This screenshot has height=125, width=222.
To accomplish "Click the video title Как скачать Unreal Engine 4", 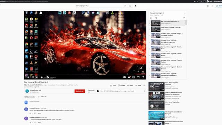I will coord(36,82).
